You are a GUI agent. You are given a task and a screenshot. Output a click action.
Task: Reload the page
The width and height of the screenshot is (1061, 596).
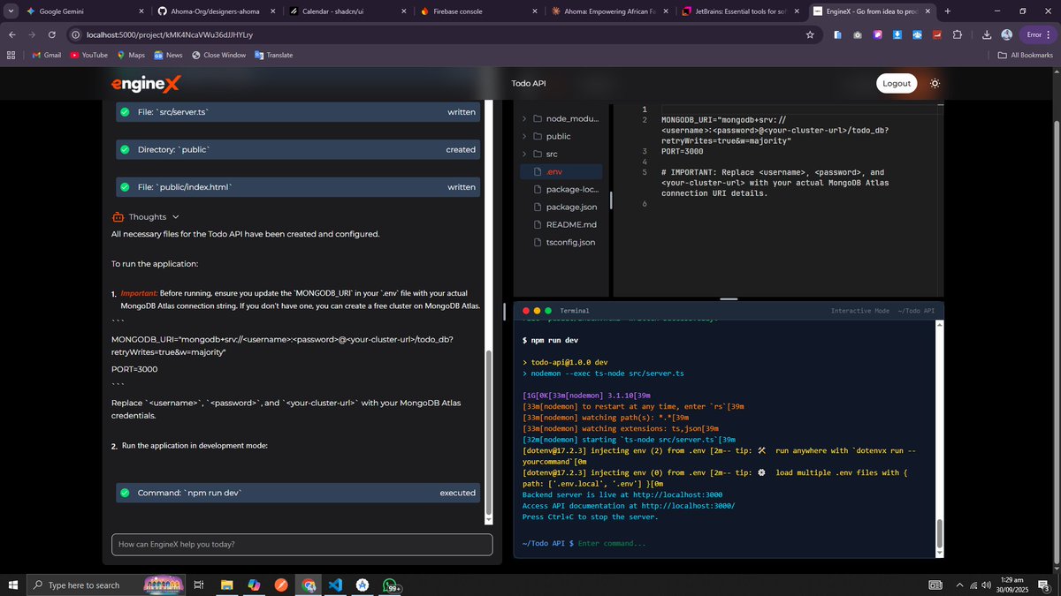click(x=53, y=34)
